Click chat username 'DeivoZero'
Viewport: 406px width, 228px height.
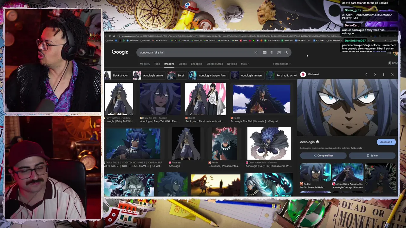point(352,25)
